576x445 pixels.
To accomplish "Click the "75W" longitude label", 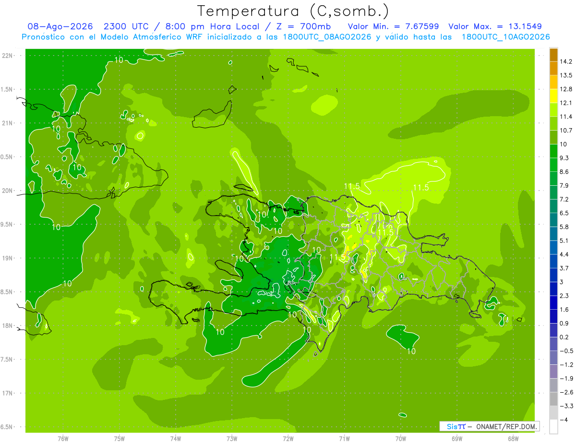I will [x=120, y=439].
